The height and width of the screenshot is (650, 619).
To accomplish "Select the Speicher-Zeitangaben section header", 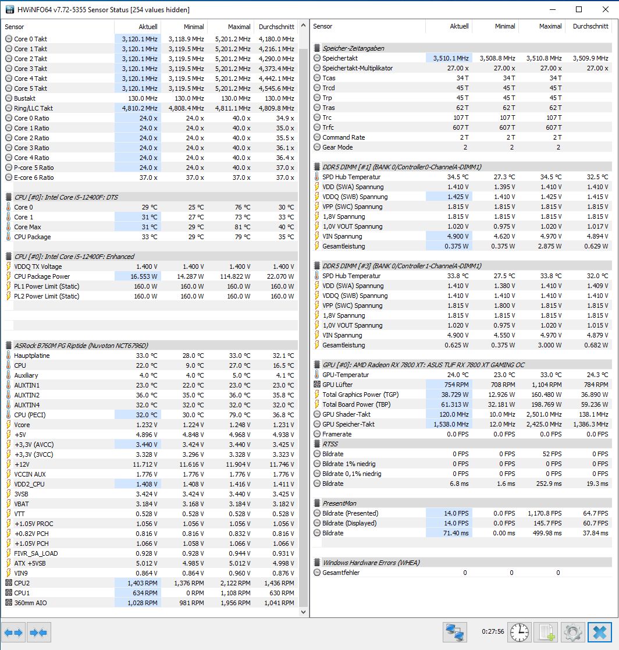I will tap(353, 48).
